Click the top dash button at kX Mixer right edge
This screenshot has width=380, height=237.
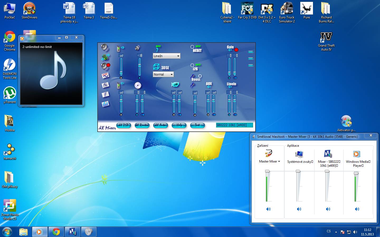(251, 52)
